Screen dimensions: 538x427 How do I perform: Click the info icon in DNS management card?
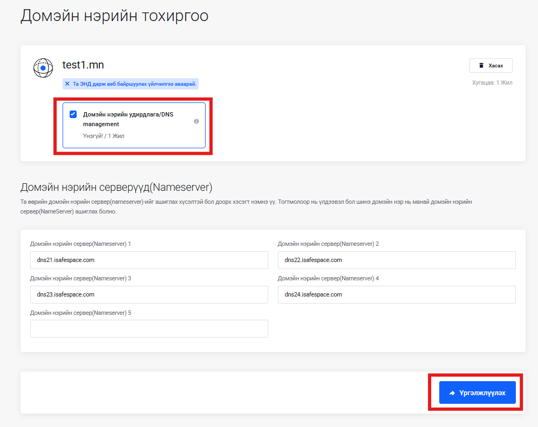click(196, 121)
